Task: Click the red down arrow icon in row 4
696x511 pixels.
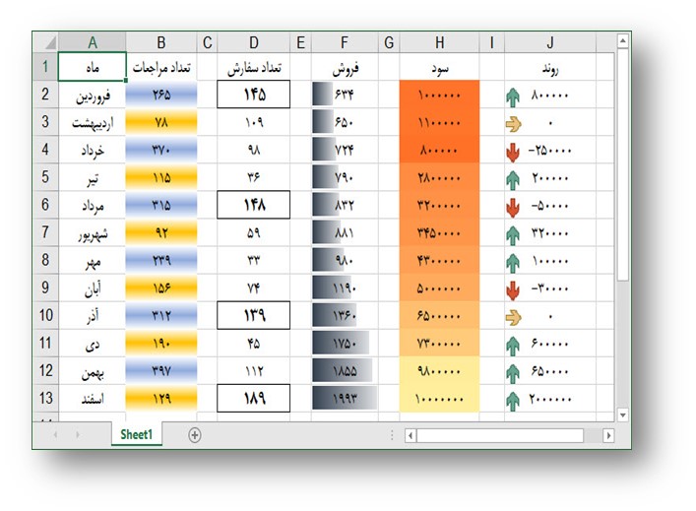Action: [x=512, y=152]
